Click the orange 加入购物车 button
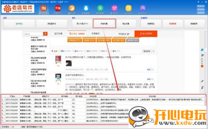Image resolution: width=208 pixels, height=129 pixels. [146, 34]
